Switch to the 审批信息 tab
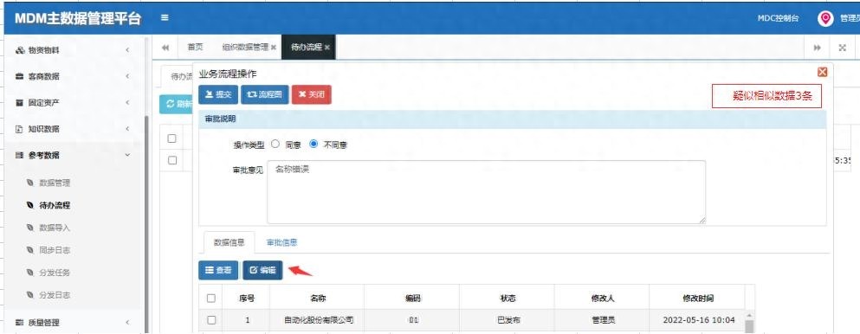The width and height of the screenshot is (860, 334). click(282, 242)
